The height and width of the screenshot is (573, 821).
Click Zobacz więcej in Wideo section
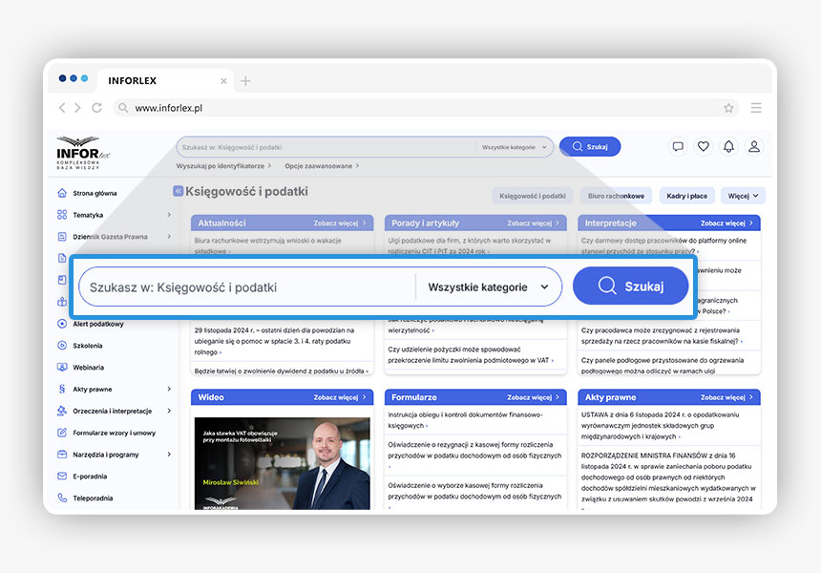click(340, 397)
